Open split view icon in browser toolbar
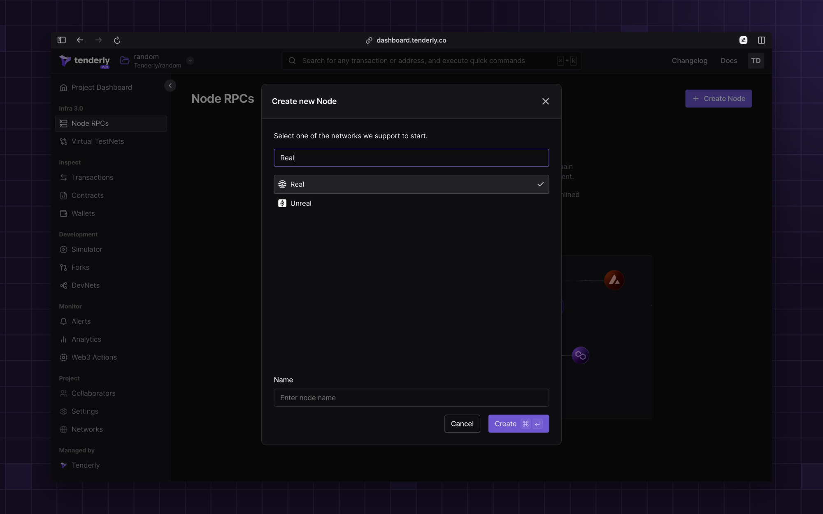The image size is (823, 514). (761, 40)
